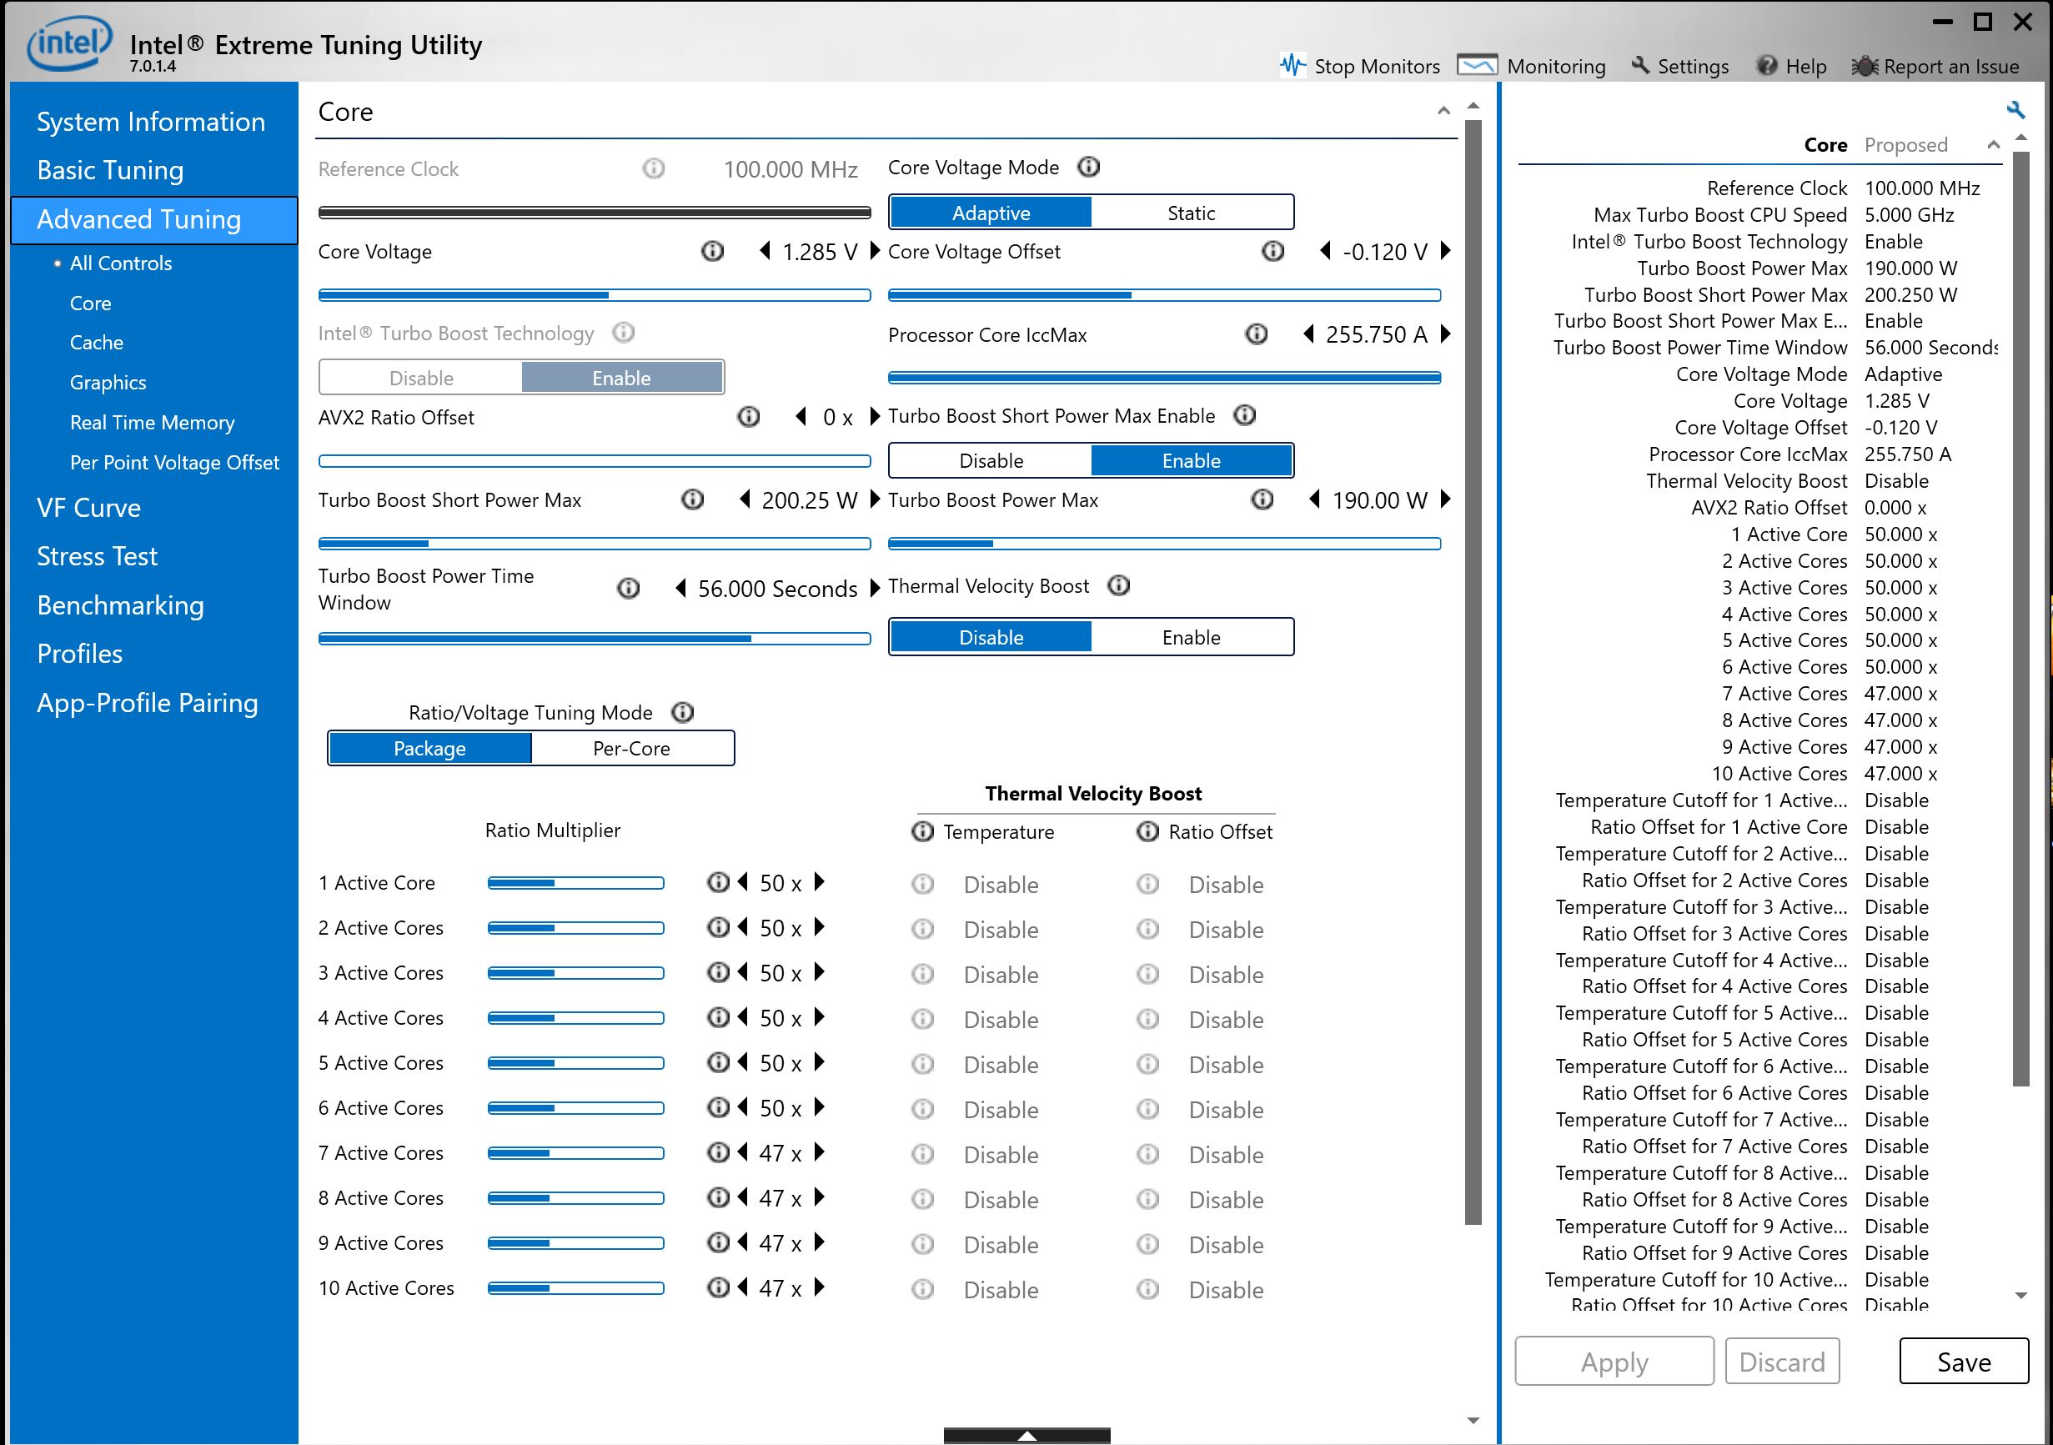
Task: Collapse the Core section chevron
Action: 1443,111
